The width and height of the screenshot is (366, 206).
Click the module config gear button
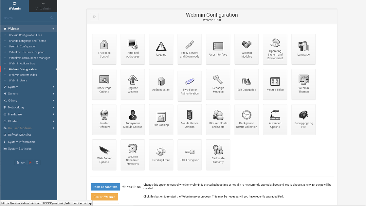click(94, 17)
